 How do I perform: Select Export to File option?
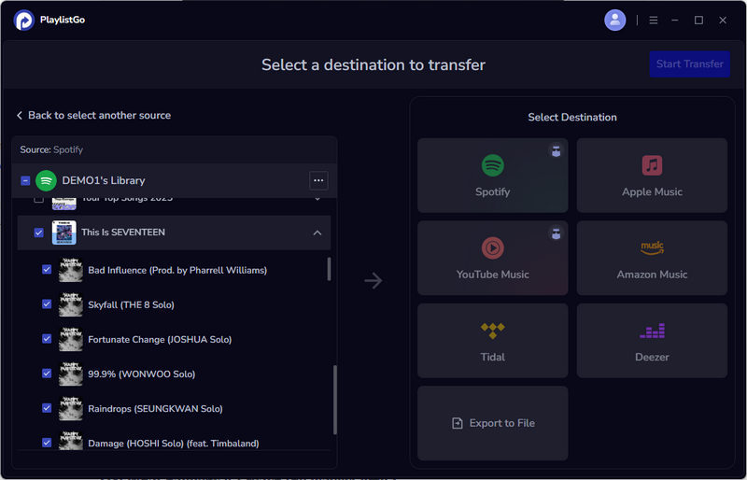point(493,423)
